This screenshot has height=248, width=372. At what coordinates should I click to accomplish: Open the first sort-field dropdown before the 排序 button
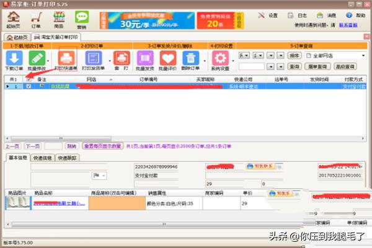pyautogui.click(x=244, y=56)
